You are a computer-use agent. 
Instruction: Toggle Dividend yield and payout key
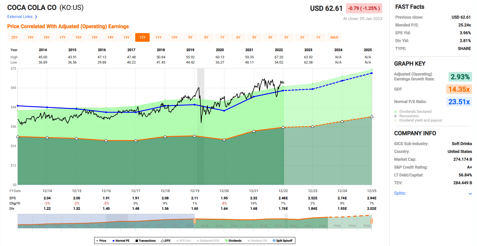(418, 120)
